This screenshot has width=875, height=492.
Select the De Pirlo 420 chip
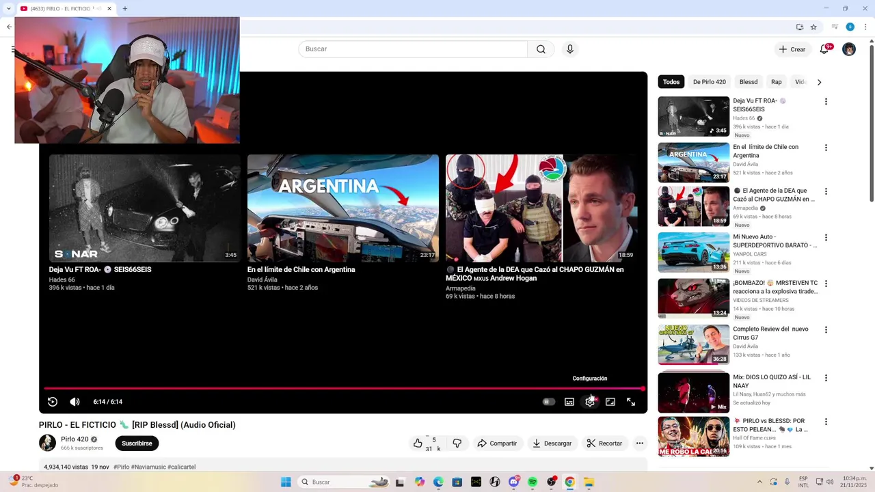[710, 82]
